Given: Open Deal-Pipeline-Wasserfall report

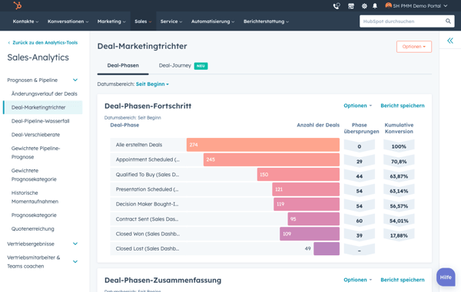Looking at the screenshot, I should pos(40,121).
